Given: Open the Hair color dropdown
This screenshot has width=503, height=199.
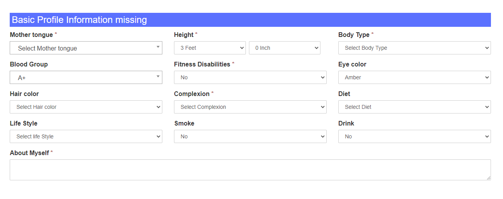Looking at the screenshot, I should tap(86, 107).
